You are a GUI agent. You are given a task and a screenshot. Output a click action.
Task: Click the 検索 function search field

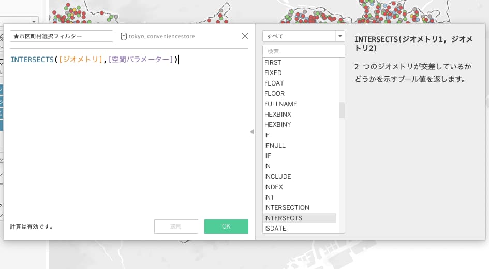click(x=303, y=51)
